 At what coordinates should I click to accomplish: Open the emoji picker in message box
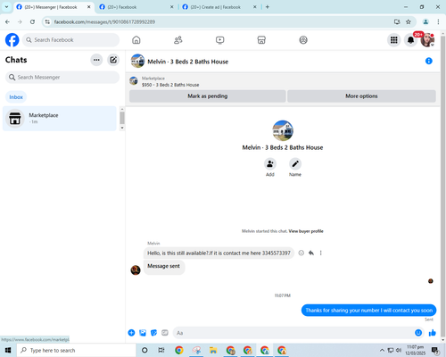[418, 333]
